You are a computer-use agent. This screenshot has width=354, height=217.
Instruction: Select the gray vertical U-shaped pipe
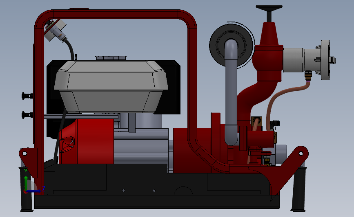tap(231, 92)
